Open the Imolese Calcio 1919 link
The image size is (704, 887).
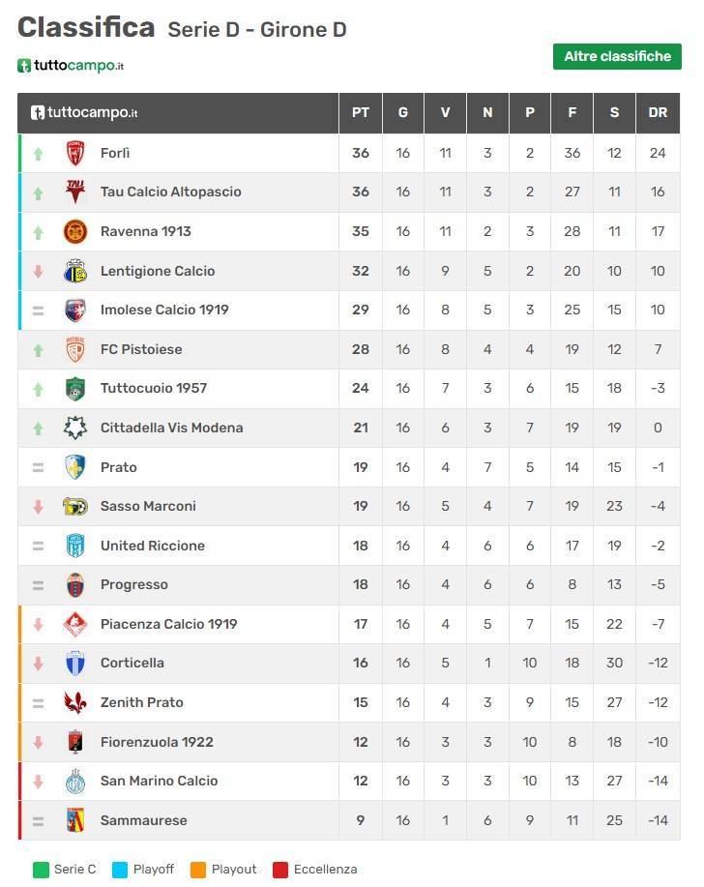[164, 310]
